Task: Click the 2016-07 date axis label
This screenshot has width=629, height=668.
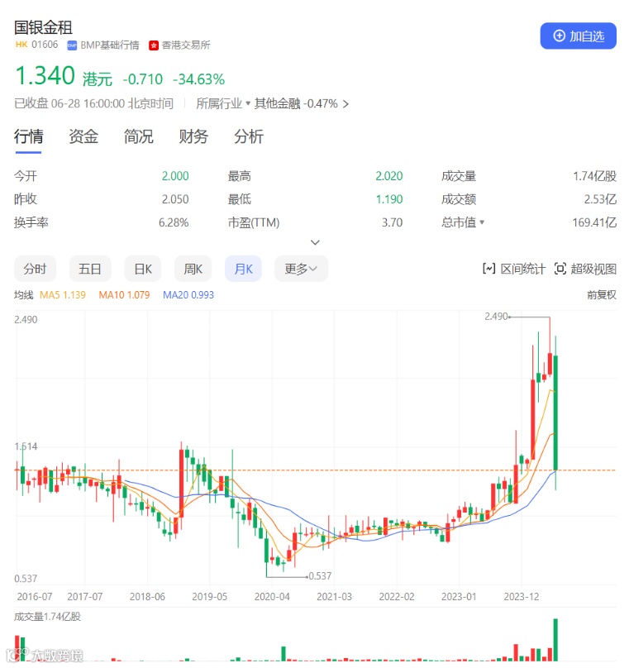Action: click(x=35, y=597)
